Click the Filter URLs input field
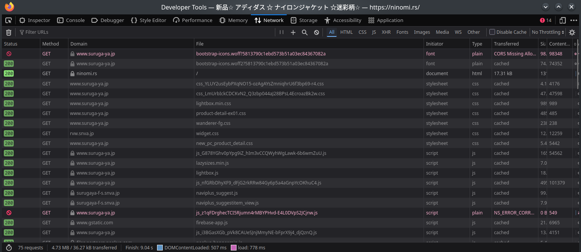This screenshot has width=581, height=252. coord(146,32)
